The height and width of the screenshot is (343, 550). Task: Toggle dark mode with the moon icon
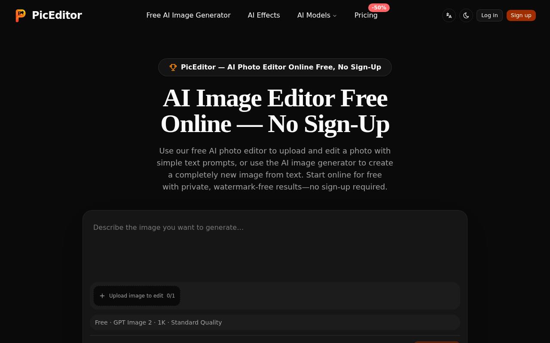point(466,15)
